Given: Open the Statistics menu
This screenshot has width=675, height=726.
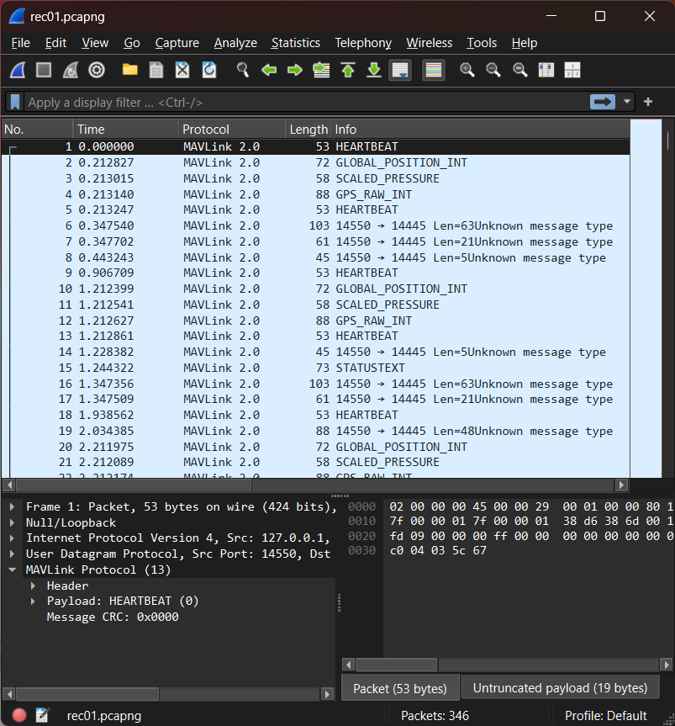Looking at the screenshot, I should pos(295,43).
